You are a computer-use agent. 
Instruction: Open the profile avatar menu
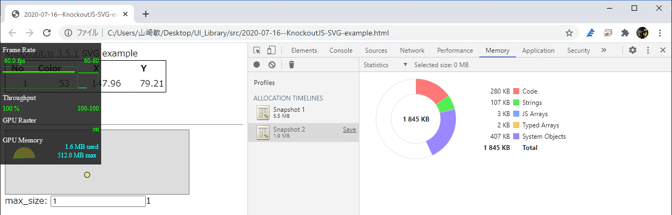tap(642, 33)
